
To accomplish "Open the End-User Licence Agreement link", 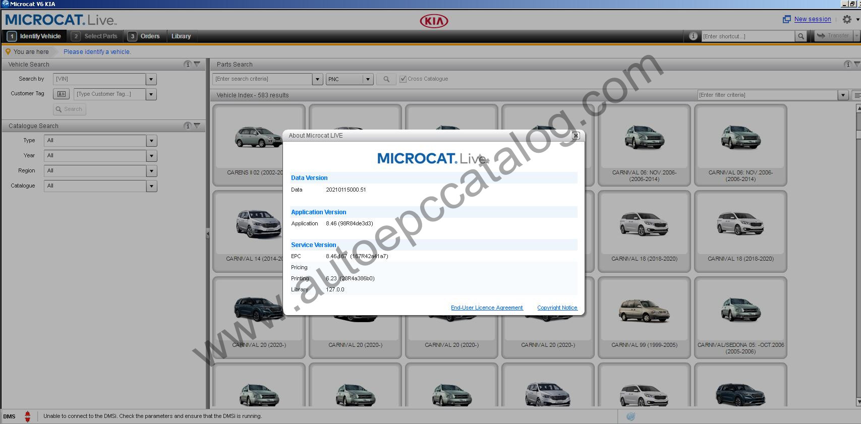I will (x=487, y=308).
